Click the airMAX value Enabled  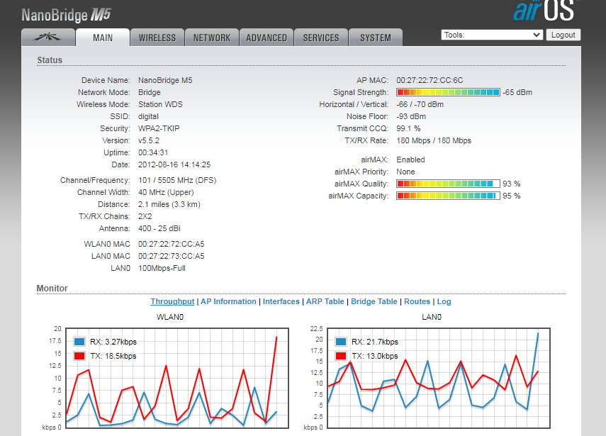(x=411, y=160)
